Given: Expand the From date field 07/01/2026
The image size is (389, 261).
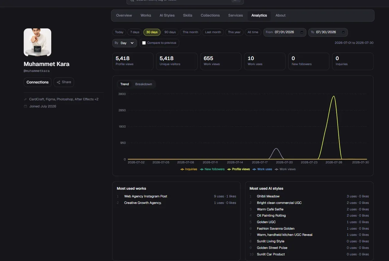Looking at the screenshot, I should pos(285,32).
